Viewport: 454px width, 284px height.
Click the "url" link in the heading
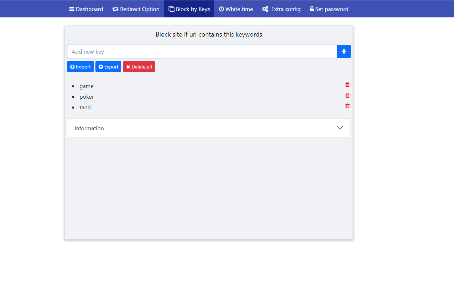[193, 34]
